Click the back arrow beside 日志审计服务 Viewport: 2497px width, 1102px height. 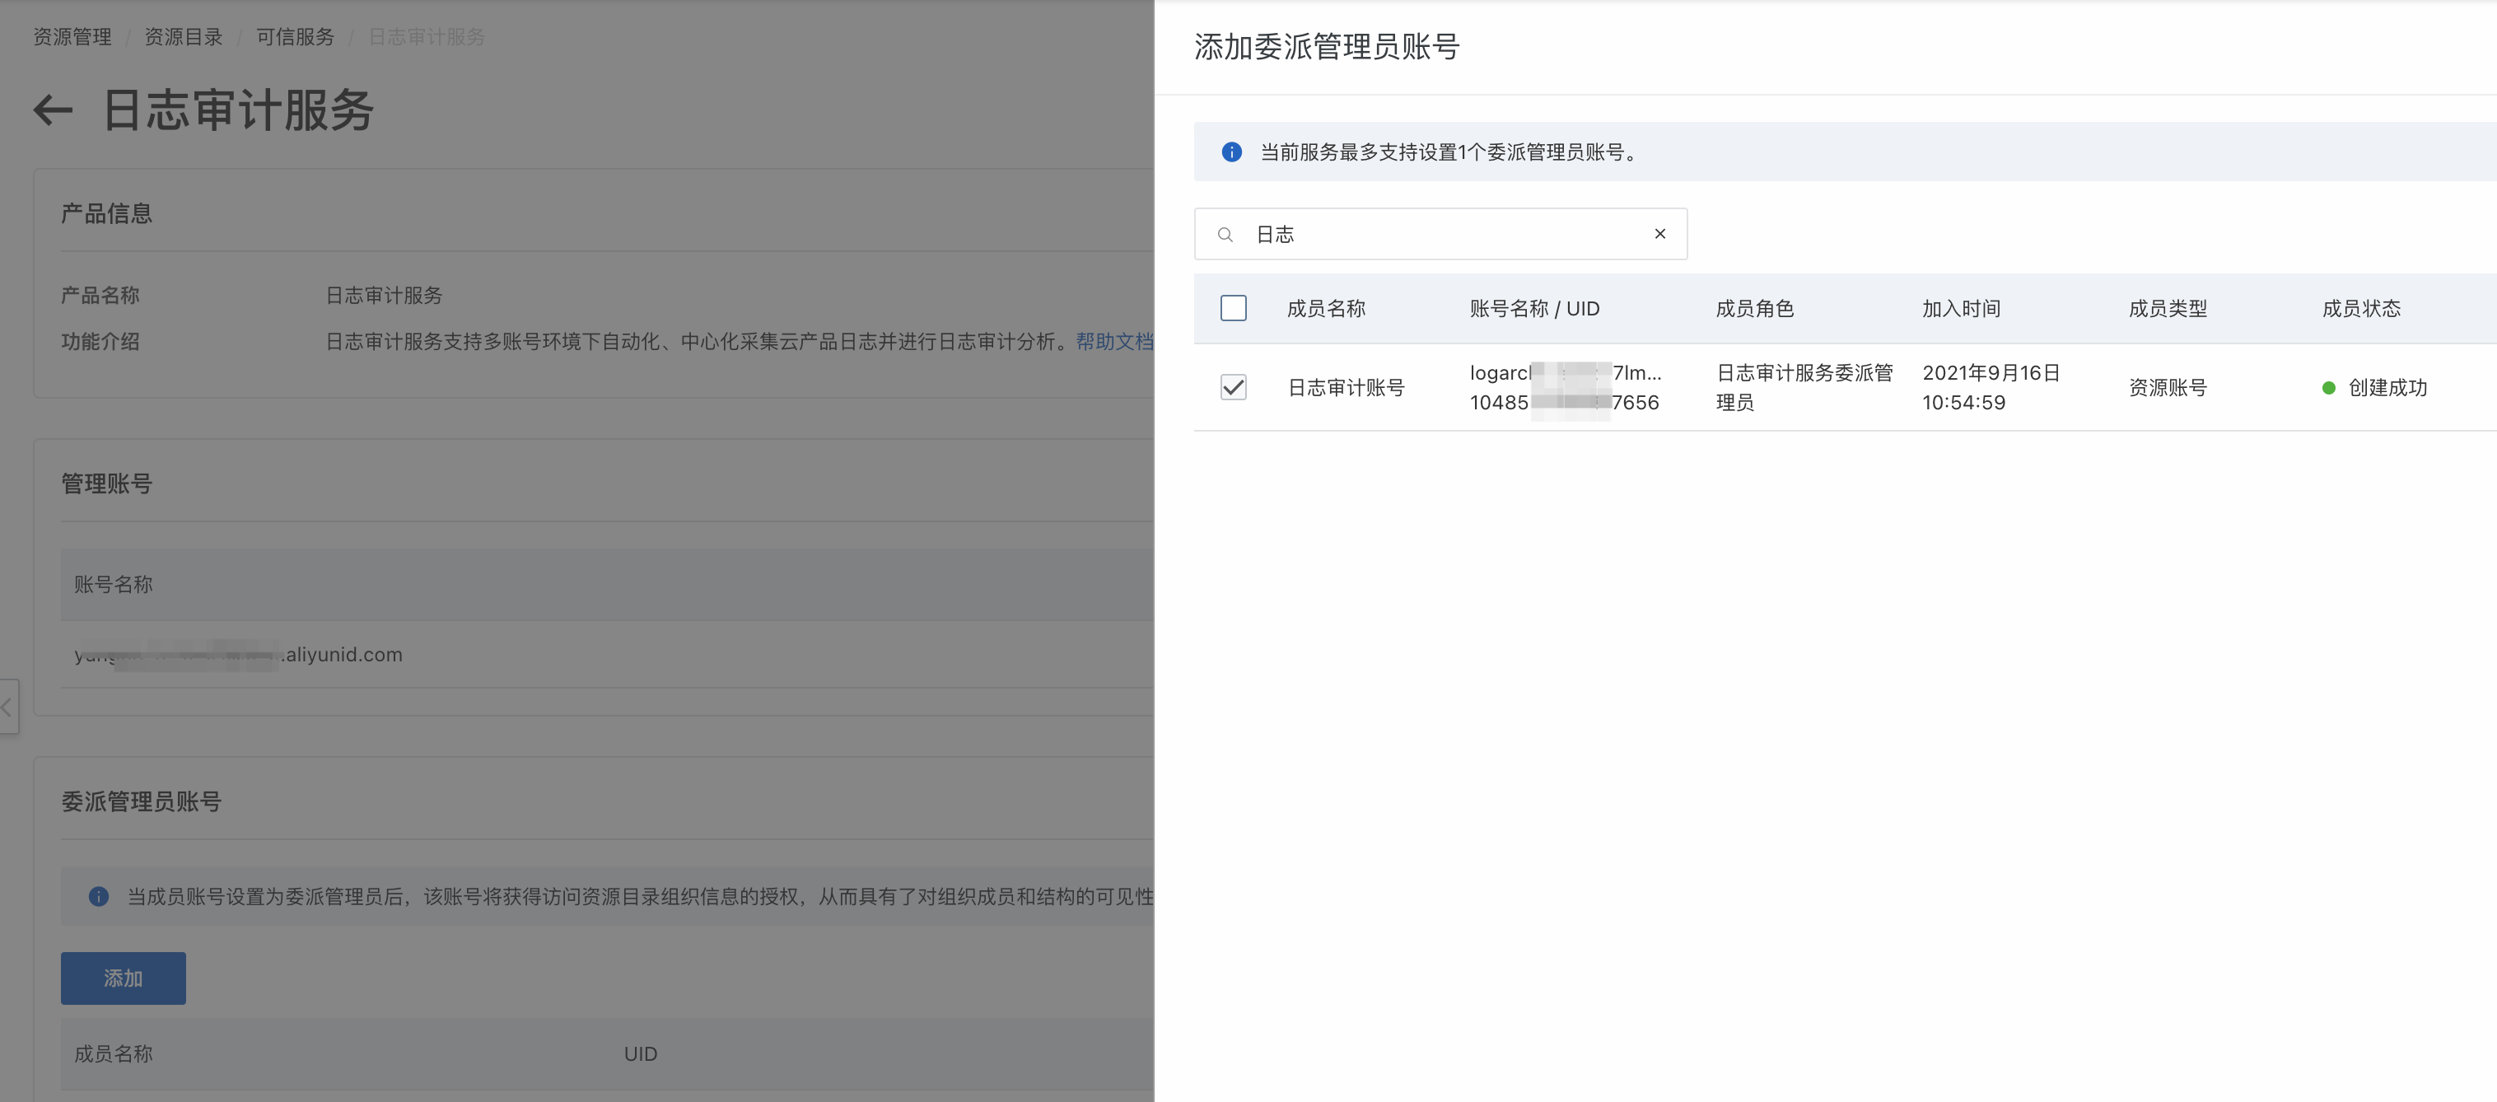tap(54, 110)
